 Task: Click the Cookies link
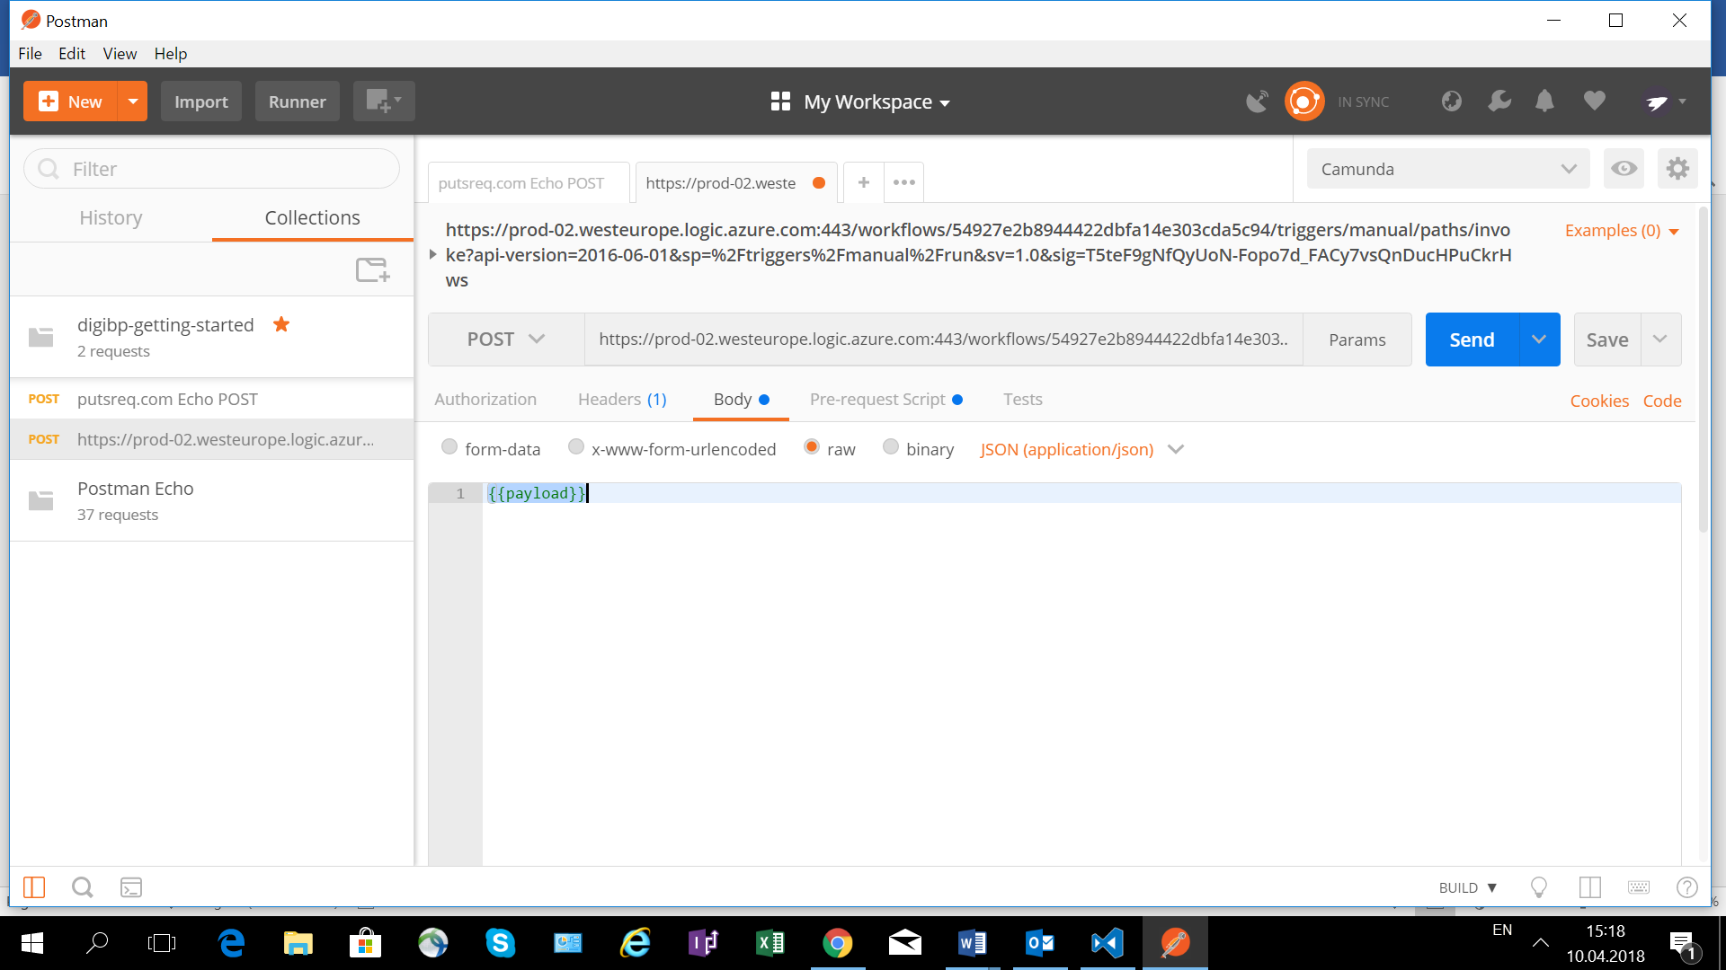pyautogui.click(x=1598, y=401)
